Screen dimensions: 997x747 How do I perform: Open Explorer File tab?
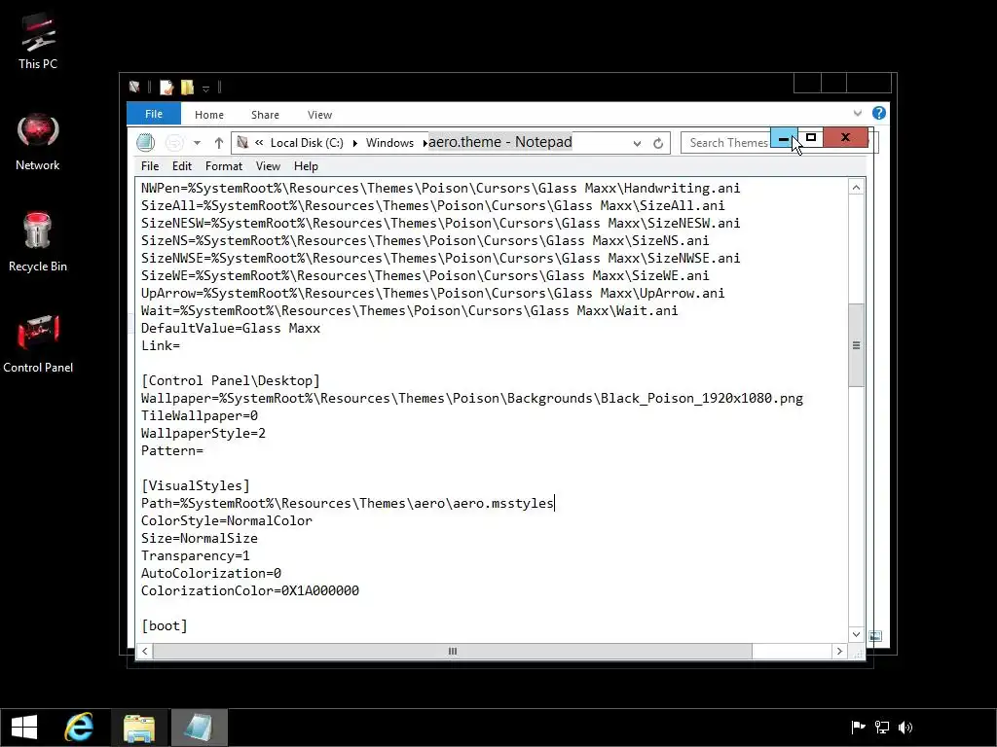coord(154,114)
